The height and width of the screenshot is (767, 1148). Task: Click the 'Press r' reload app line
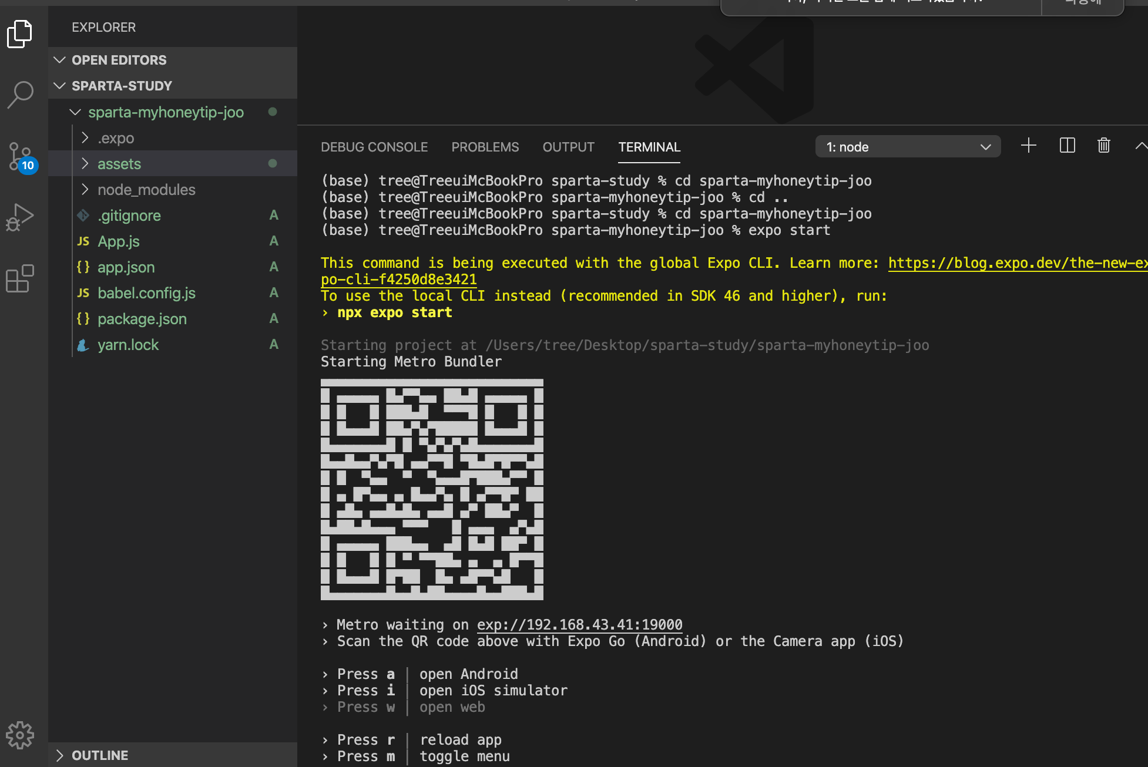pos(412,740)
